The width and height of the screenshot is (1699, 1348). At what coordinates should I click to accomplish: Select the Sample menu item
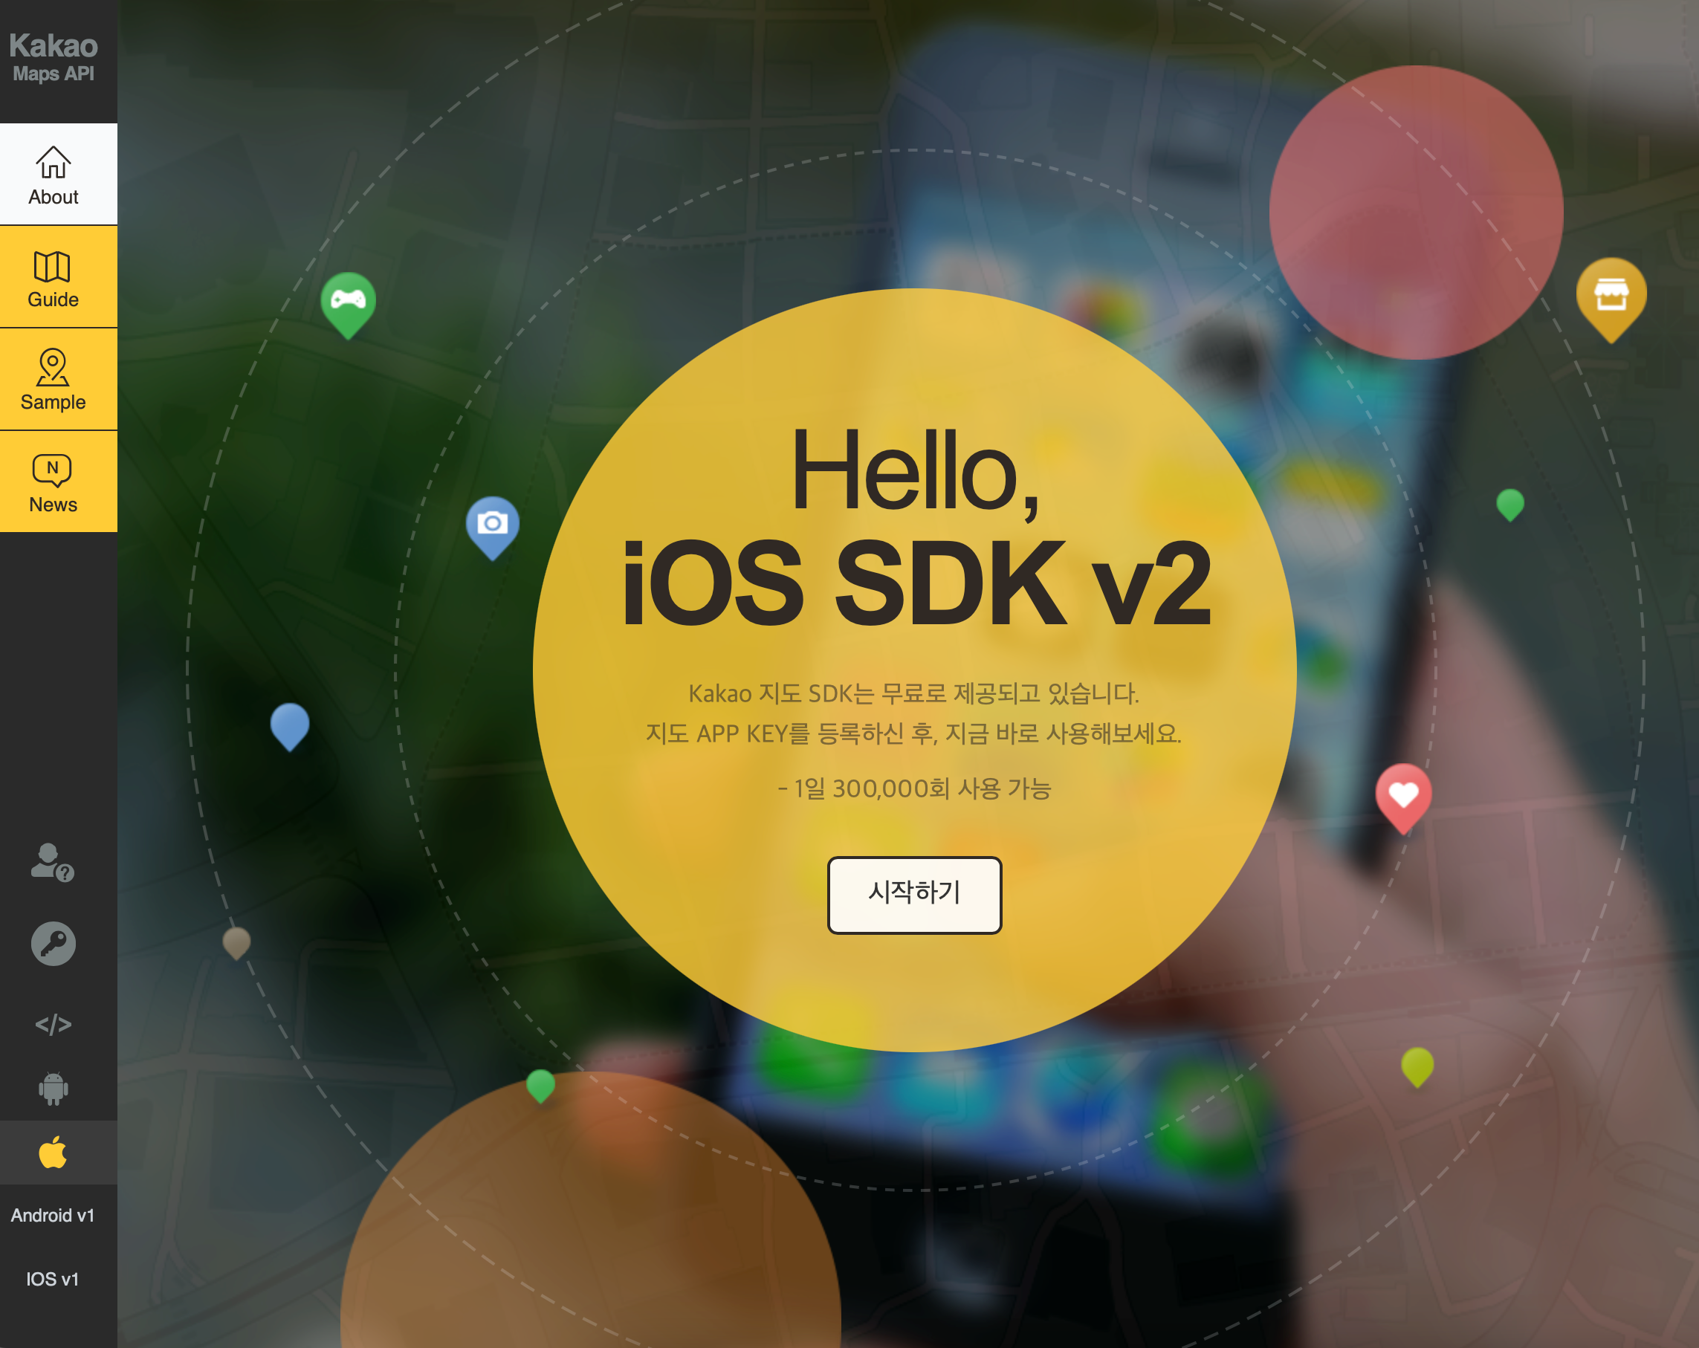54,380
